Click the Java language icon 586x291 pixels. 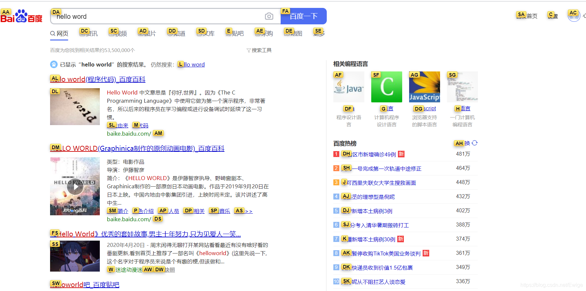[349, 87]
